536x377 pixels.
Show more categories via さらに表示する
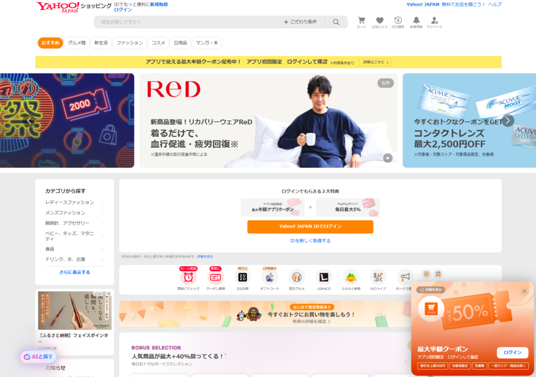74,272
